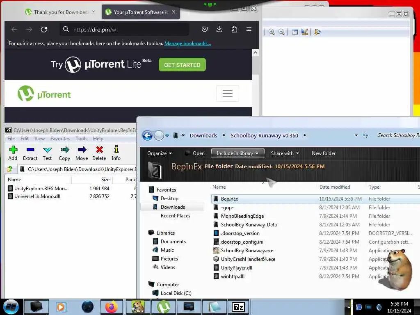420x315 pixels.
Task: Select Recent Places in navigation pane
Action: [x=175, y=216]
